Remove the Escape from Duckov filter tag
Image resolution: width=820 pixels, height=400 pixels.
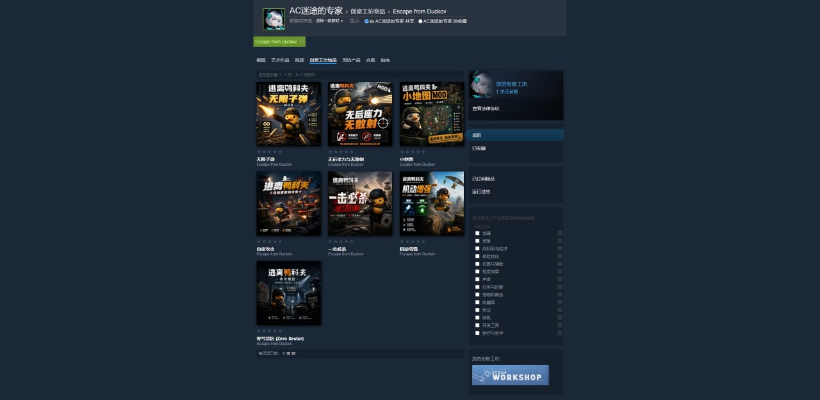pyautogui.click(x=301, y=42)
